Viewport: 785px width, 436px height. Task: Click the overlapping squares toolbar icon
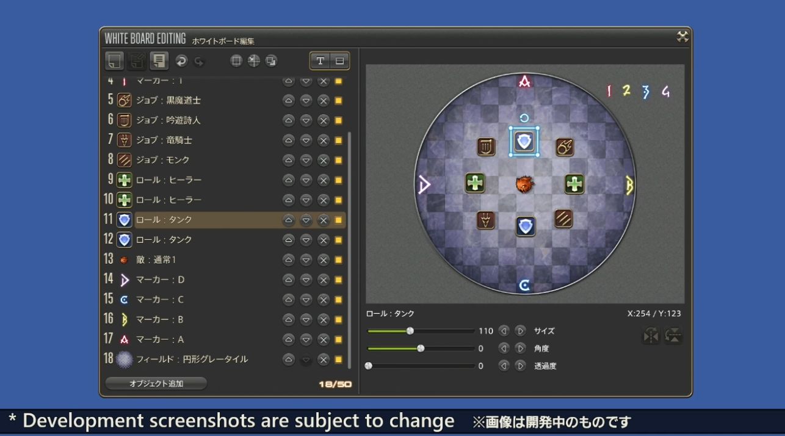pyautogui.click(x=272, y=60)
